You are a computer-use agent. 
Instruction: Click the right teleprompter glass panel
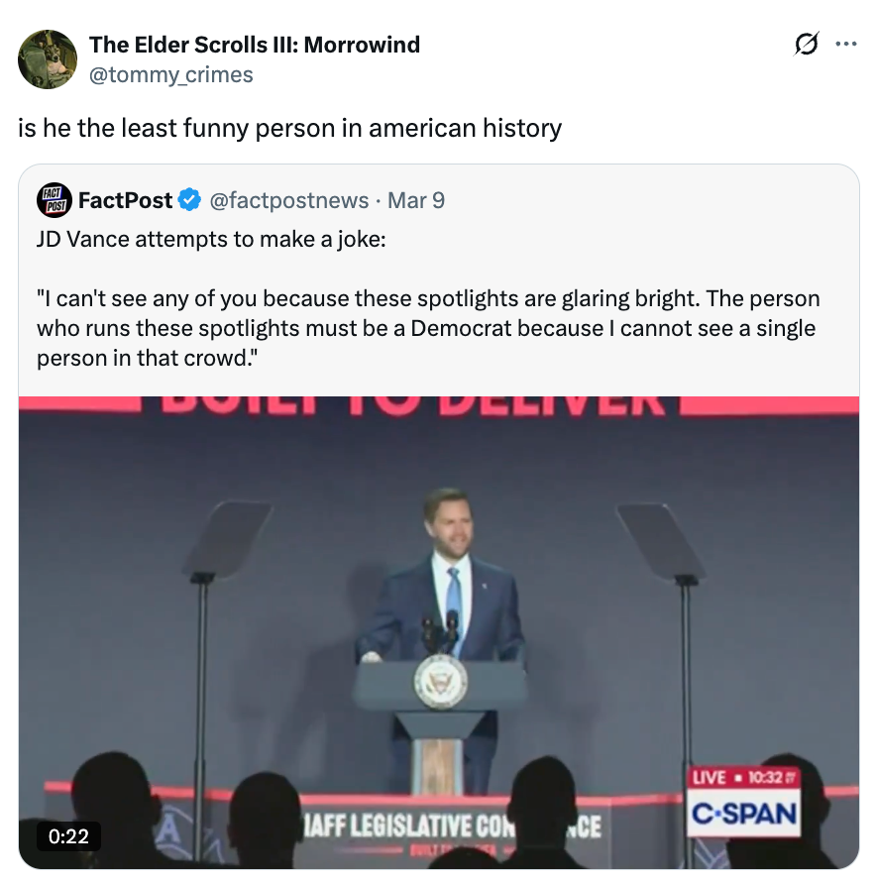[660, 540]
